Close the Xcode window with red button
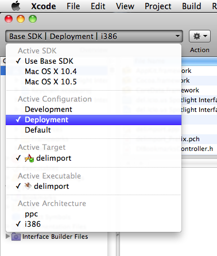This screenshot has width=217, height=256. coord(9,19)
